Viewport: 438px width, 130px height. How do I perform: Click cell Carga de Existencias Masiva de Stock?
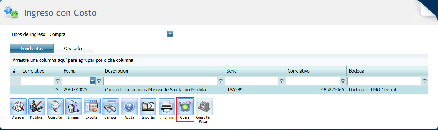point(163,90)
